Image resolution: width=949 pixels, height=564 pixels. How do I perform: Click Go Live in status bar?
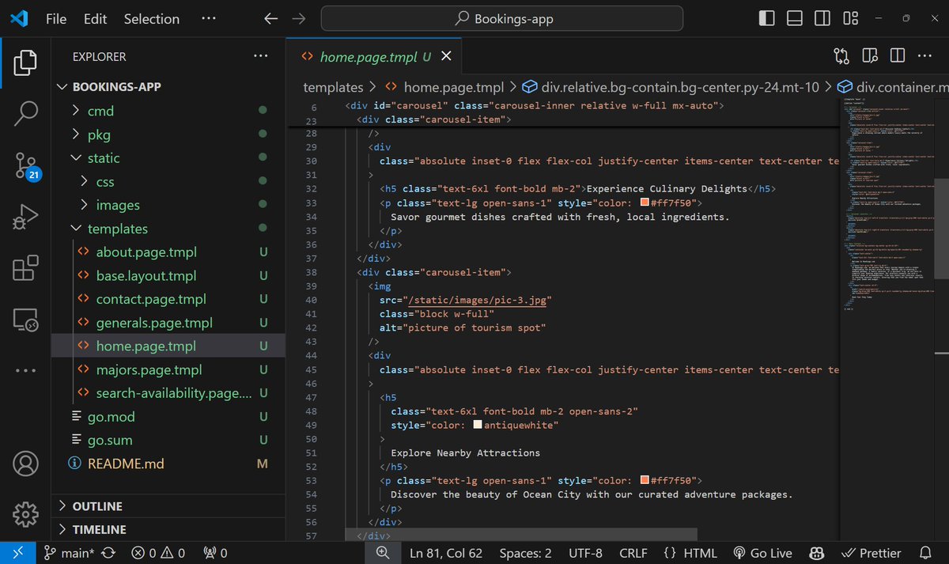[x=763, y=553]
